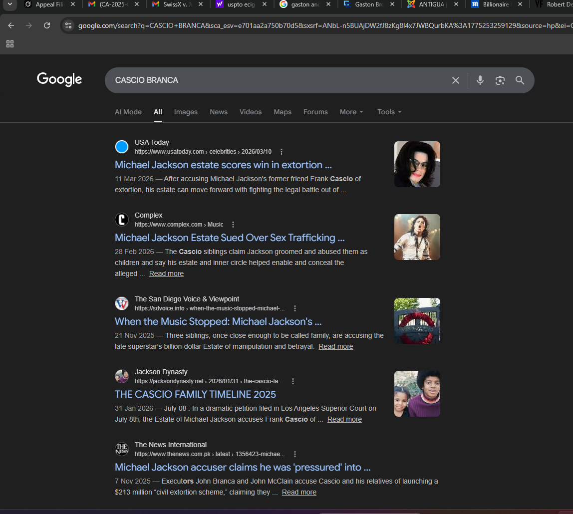The height and width of the screenshot is (514, 573).
Task: Click the magnifying glass search icon
Action: pyautogui.click(x=520, y=80)
